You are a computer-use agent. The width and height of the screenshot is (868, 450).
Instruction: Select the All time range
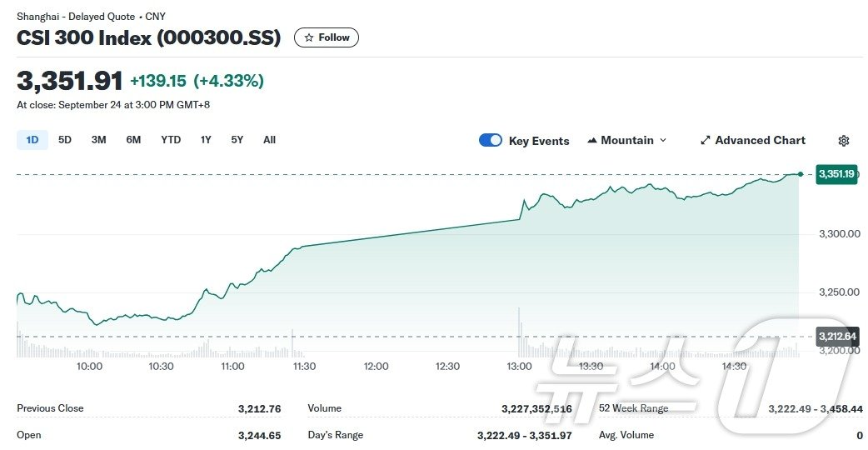[x=269, y=140]
